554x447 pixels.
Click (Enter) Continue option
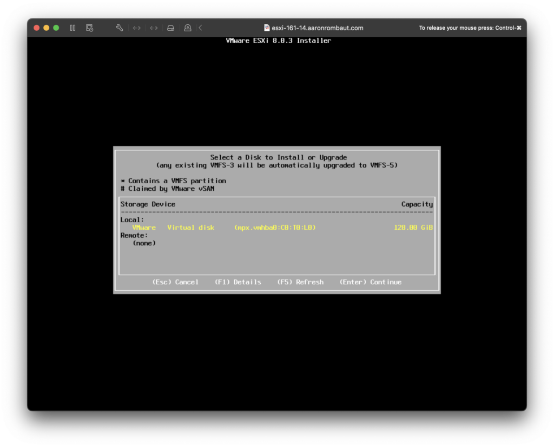pyautogui.click(x=371, y=282)
